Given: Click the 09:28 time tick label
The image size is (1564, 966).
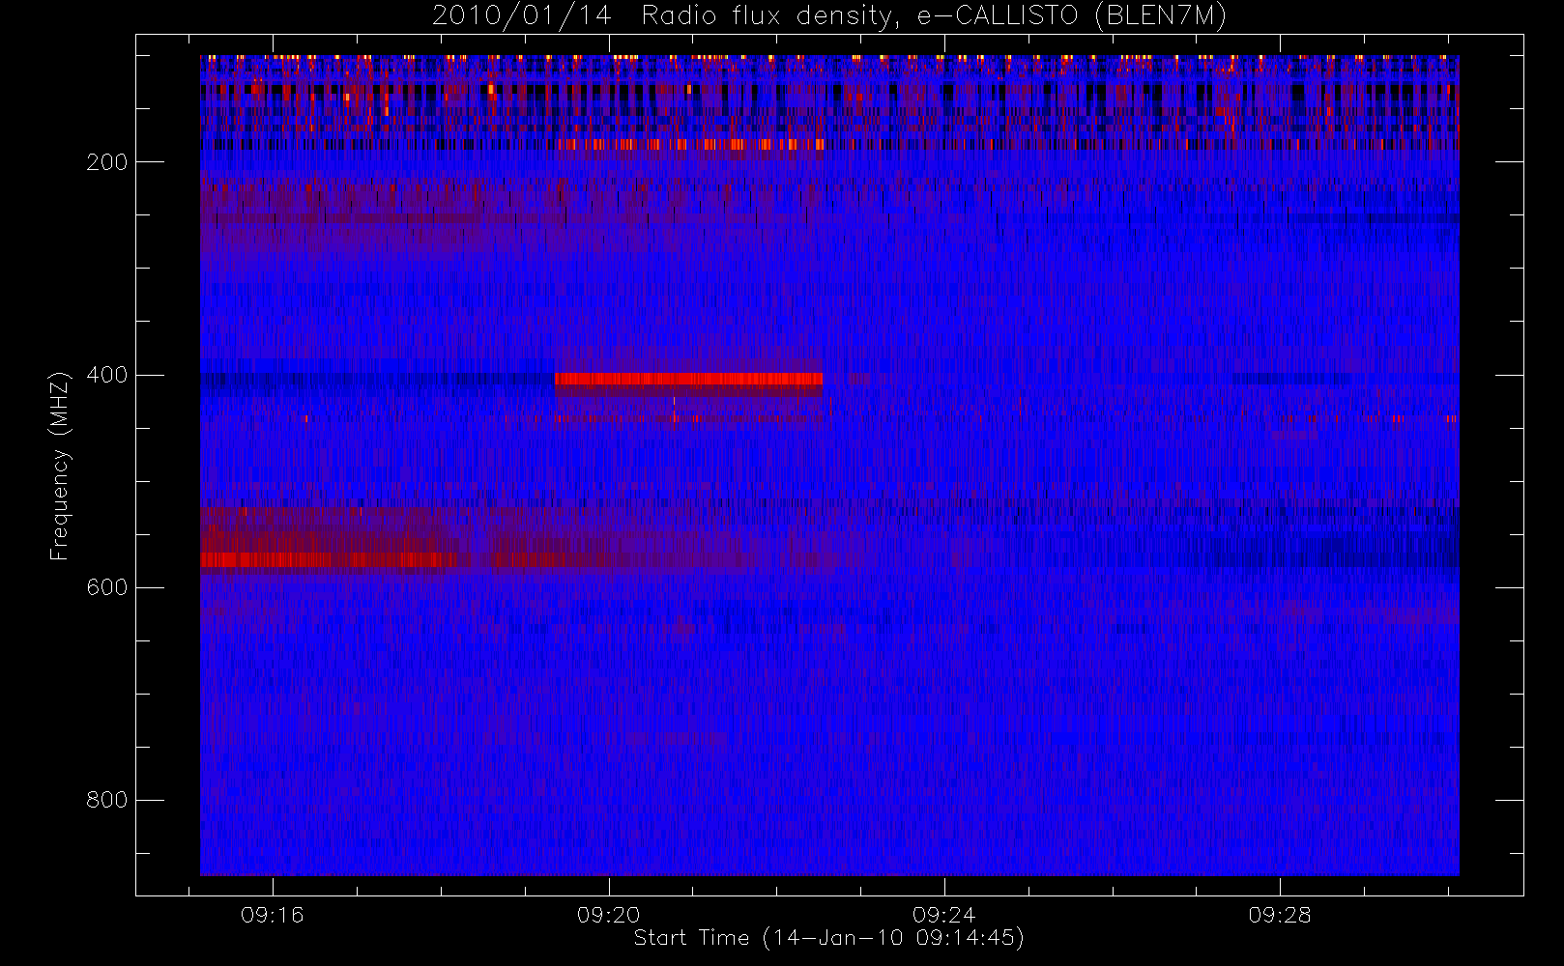Looking at the screenshot, I should click(1280, 915).
